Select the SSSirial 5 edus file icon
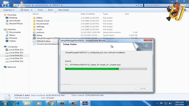 pos(34,41)
